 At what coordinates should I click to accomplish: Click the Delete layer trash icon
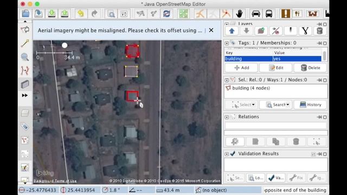coord(319,31)
